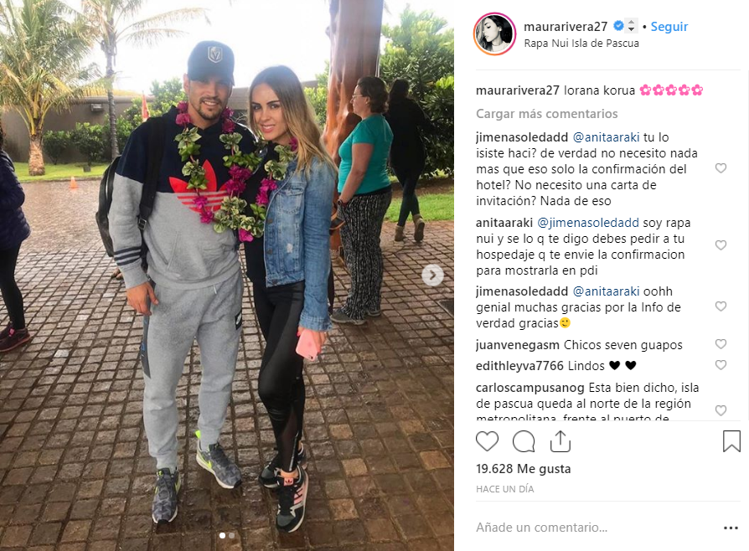Like jimenasoledadd's first comment

[721, 168]
